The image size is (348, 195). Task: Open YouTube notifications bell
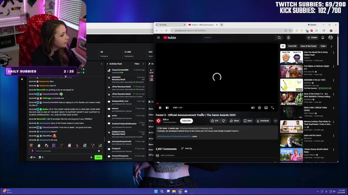[x=323, y=38]
